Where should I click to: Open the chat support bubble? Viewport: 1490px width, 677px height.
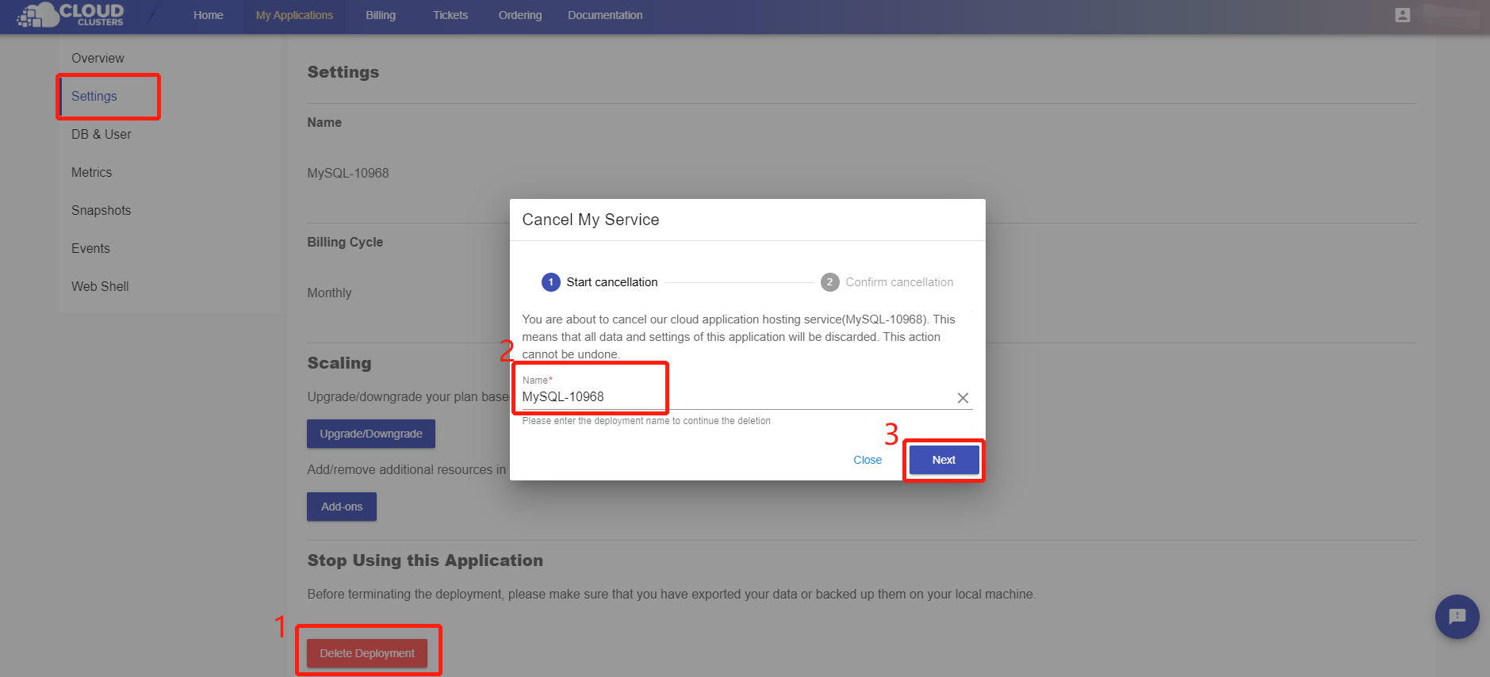click(x=1457, y=616)
